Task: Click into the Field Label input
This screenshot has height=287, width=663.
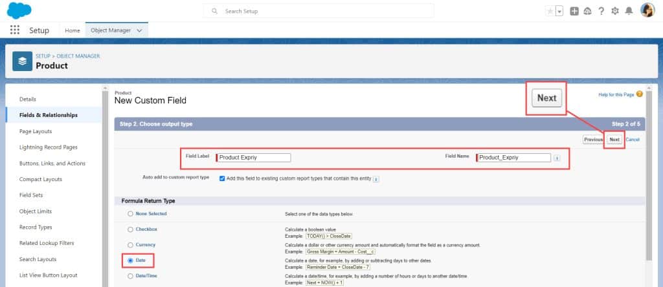Action: pyautogui.click(x=254, y=158)
